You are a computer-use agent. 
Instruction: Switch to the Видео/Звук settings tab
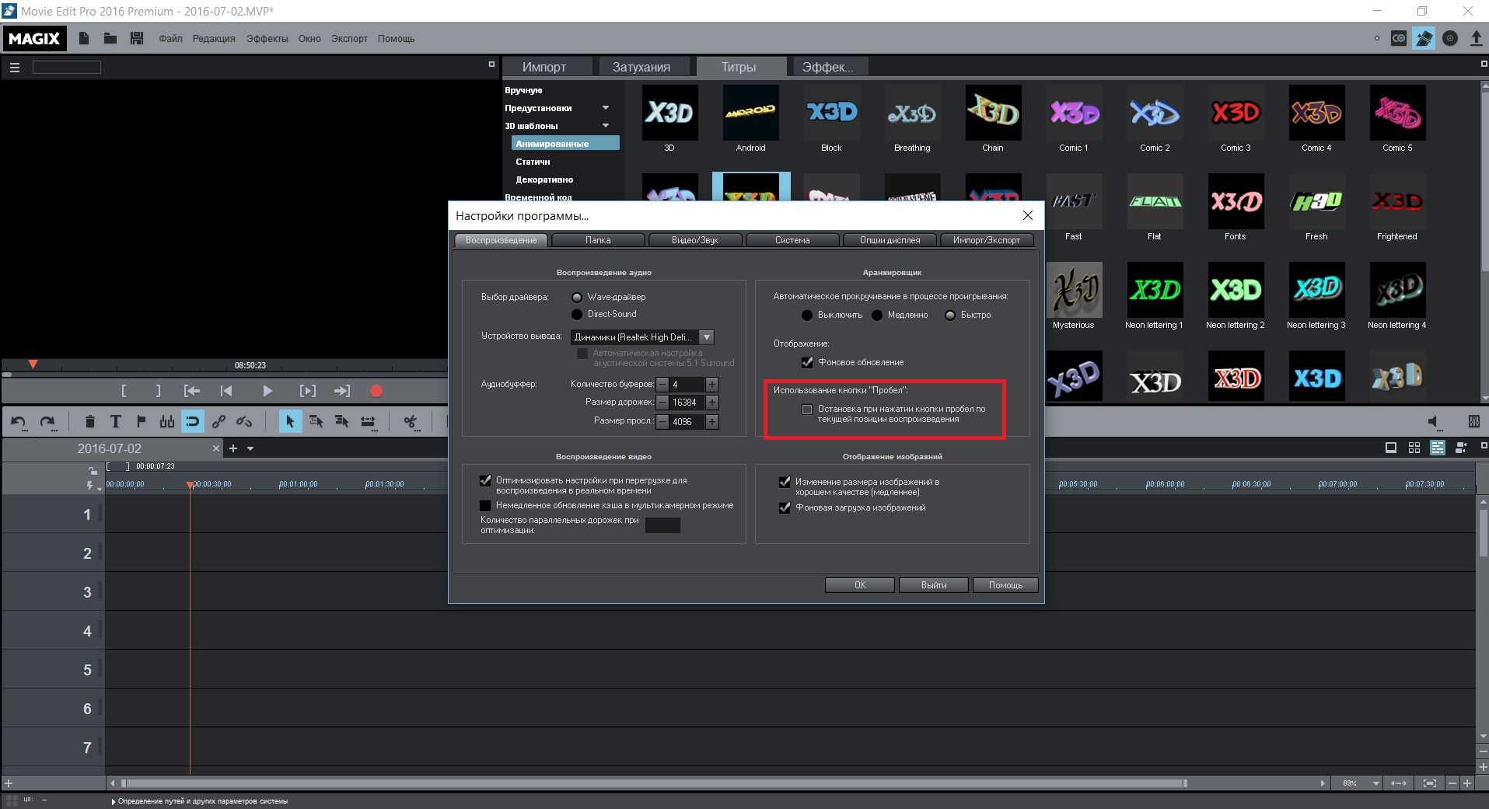tap(694, 240)
